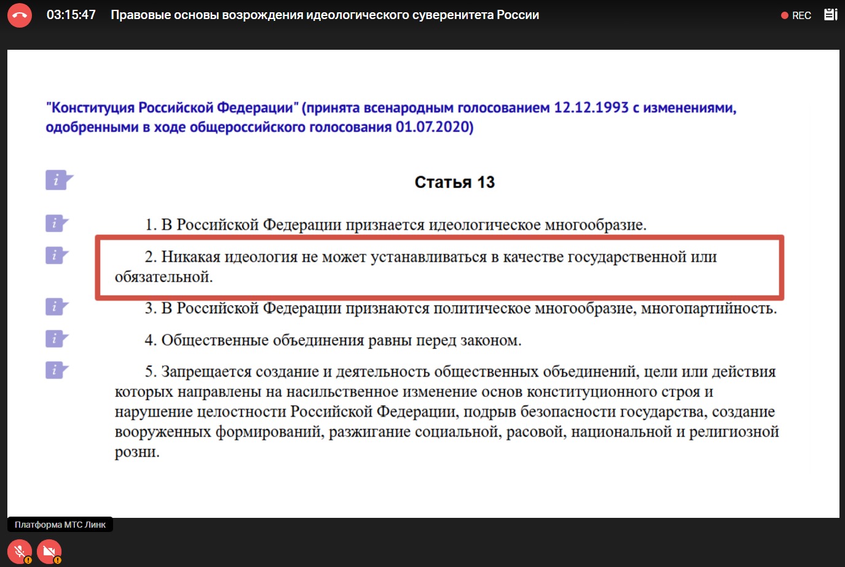Open the panel icon beside REC
Screen dimensions: 845x567
pyautogui.click(x=830, y=15)
